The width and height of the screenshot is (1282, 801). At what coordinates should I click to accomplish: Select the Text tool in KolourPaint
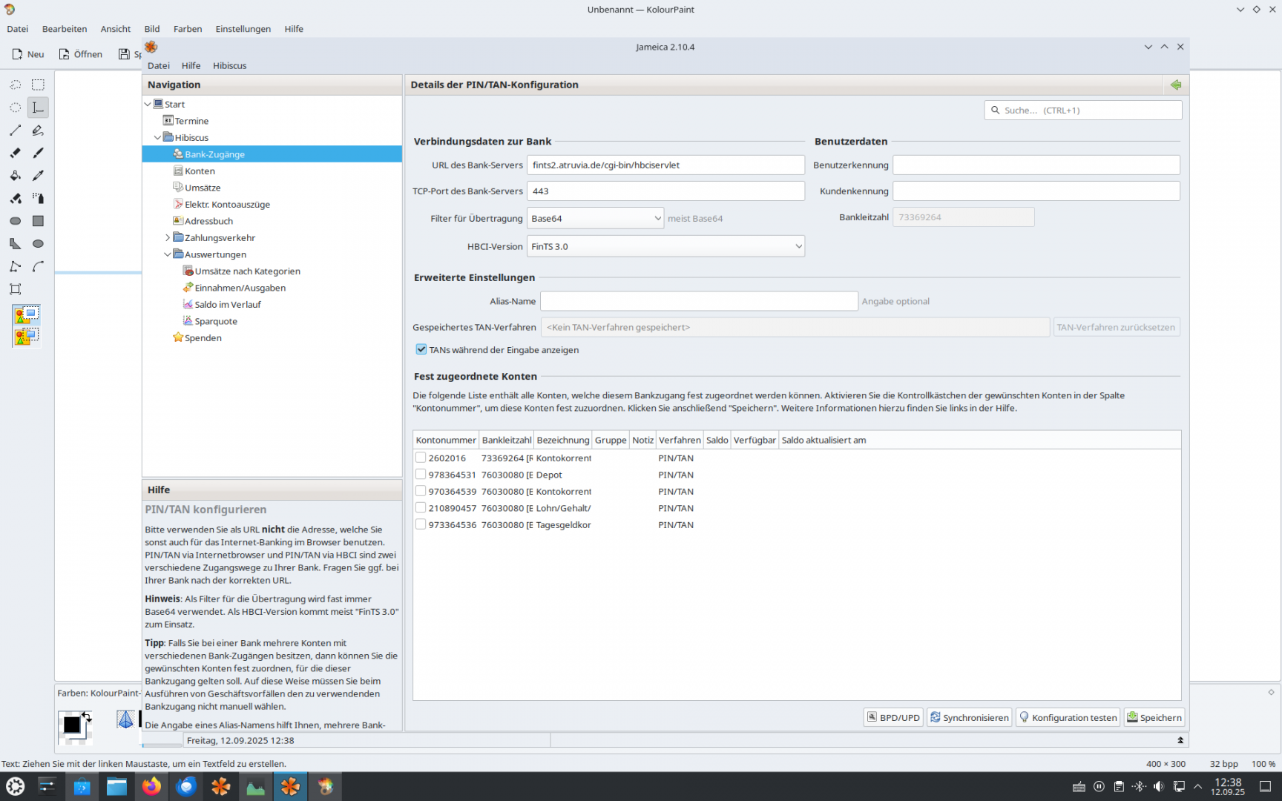coord(38,108)
